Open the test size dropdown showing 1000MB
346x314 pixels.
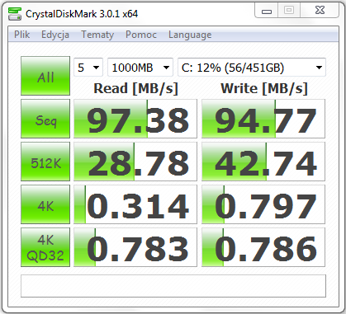[x=140, y=68]
